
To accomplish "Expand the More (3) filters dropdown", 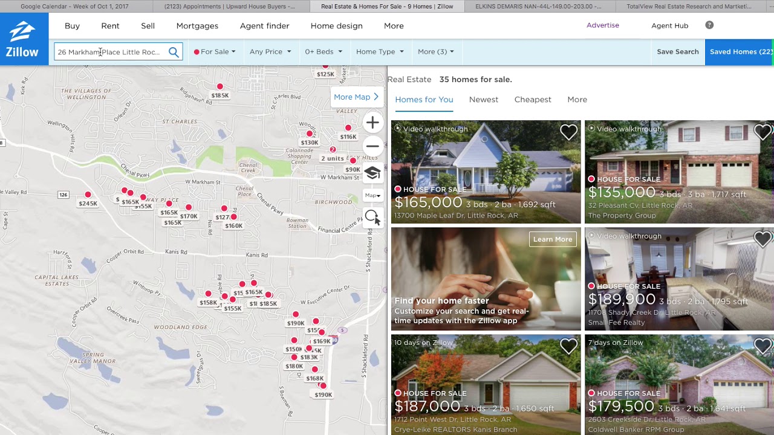I will [435, 52].
